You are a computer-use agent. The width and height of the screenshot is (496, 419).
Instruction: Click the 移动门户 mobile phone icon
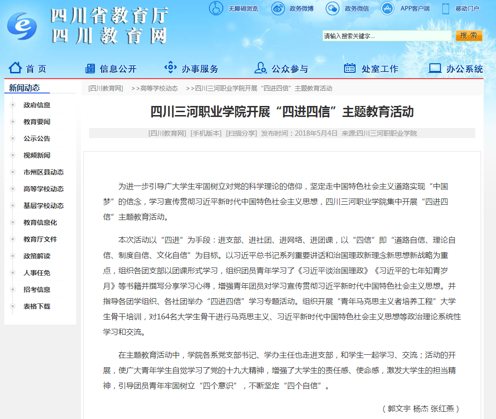point(445,8)
